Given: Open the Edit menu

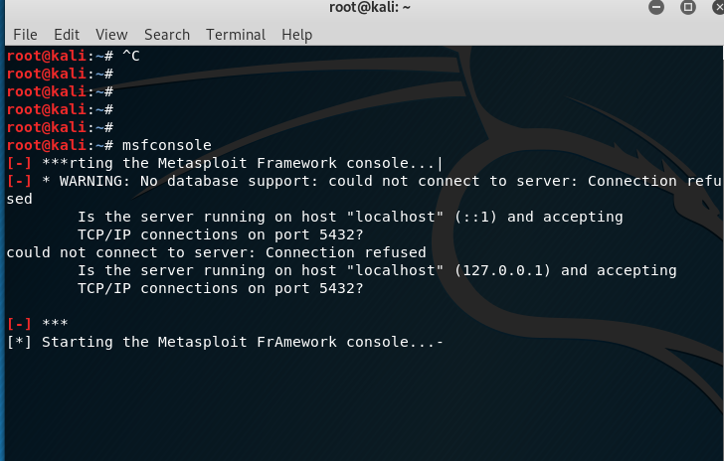Looking at the screenshot, I should pyautogui.click(x=67, y=34).
